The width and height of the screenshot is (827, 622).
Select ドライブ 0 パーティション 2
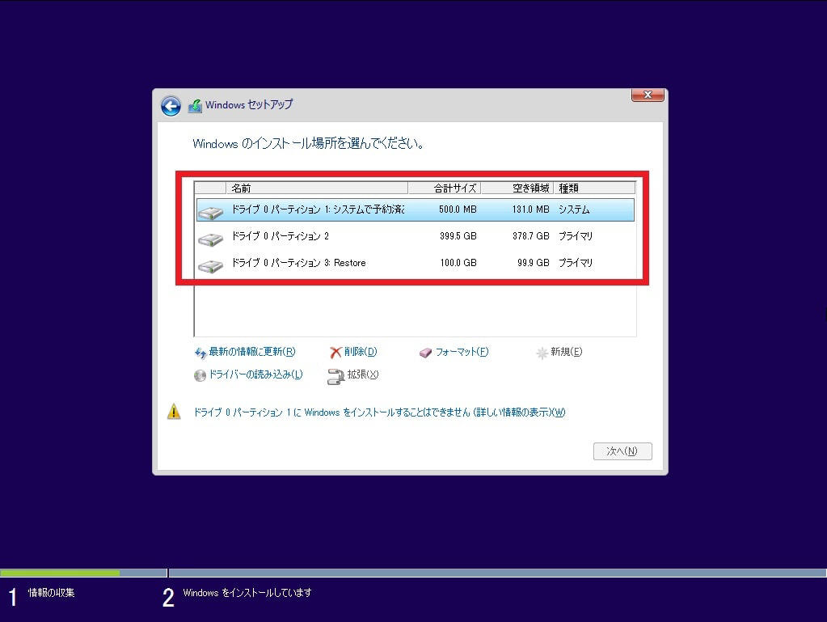[x=415, y=236]
